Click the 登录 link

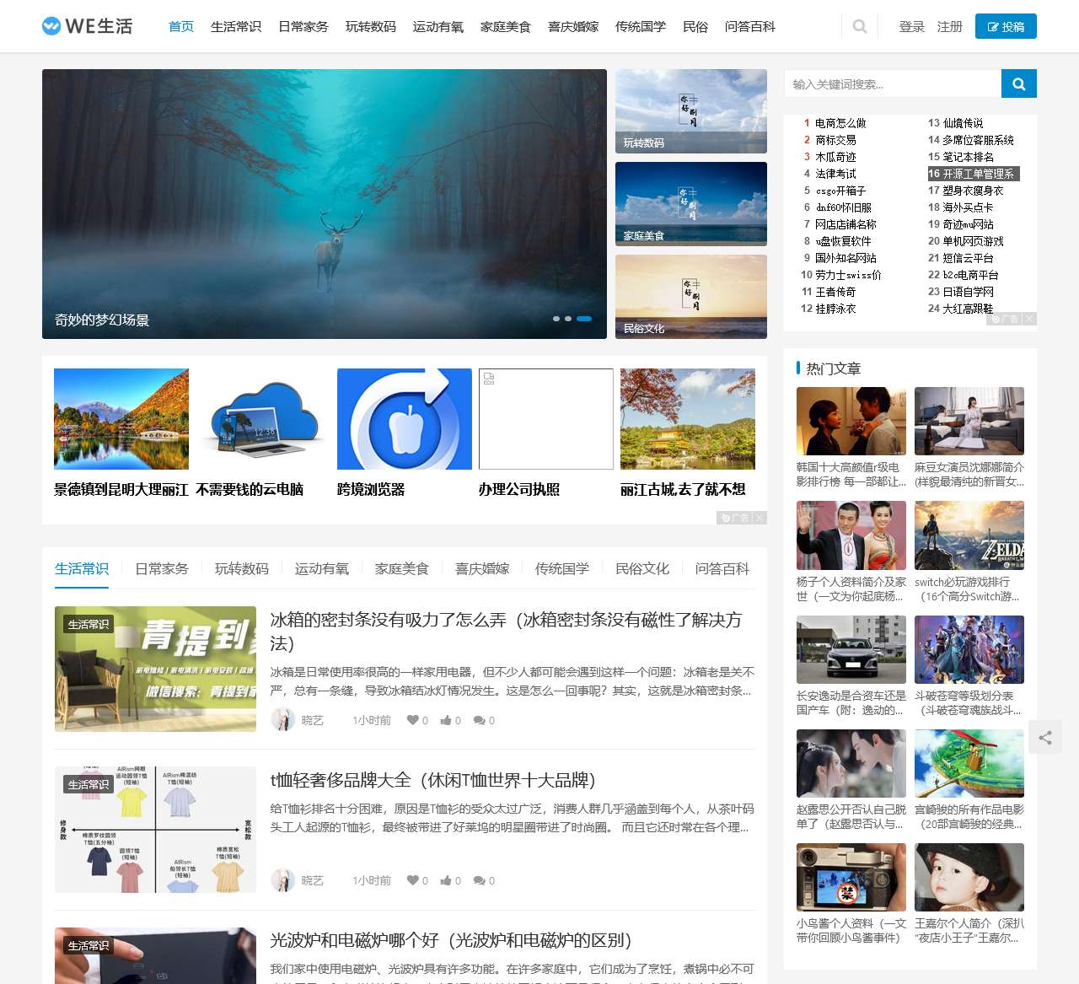point(912,26)
